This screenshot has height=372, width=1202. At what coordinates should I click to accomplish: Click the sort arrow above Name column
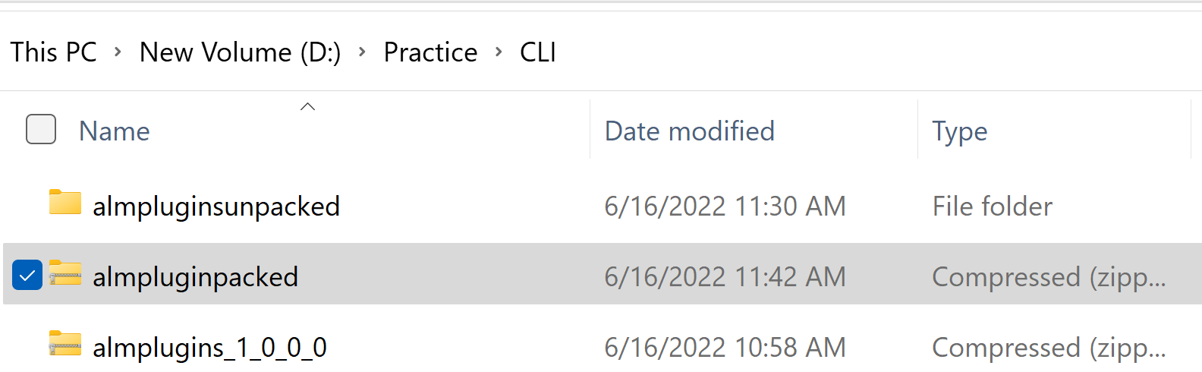307,107
